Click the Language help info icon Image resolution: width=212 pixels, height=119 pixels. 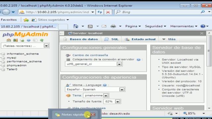[x=105, y=85]
